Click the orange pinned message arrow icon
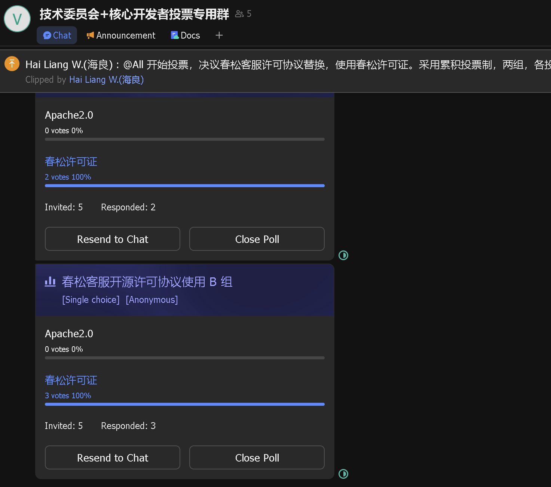The image size is (551, 487). (12, 64)
